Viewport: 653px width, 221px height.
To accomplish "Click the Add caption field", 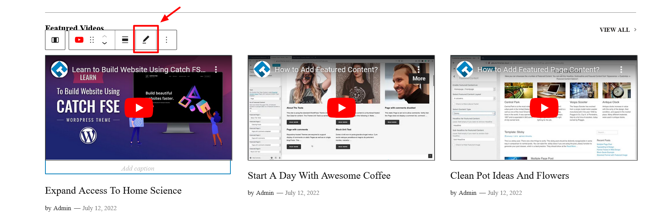I will point(138,168).
